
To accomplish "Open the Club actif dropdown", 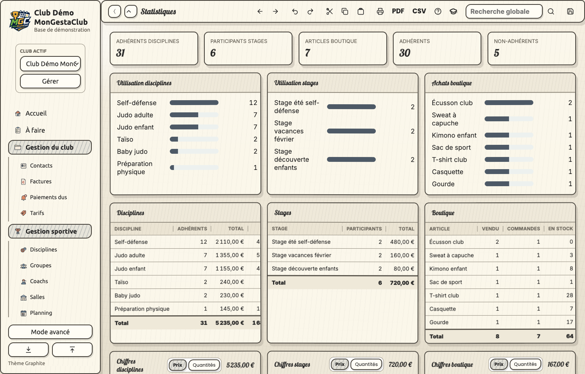I will pyautogui.click(x=50, y=64).
